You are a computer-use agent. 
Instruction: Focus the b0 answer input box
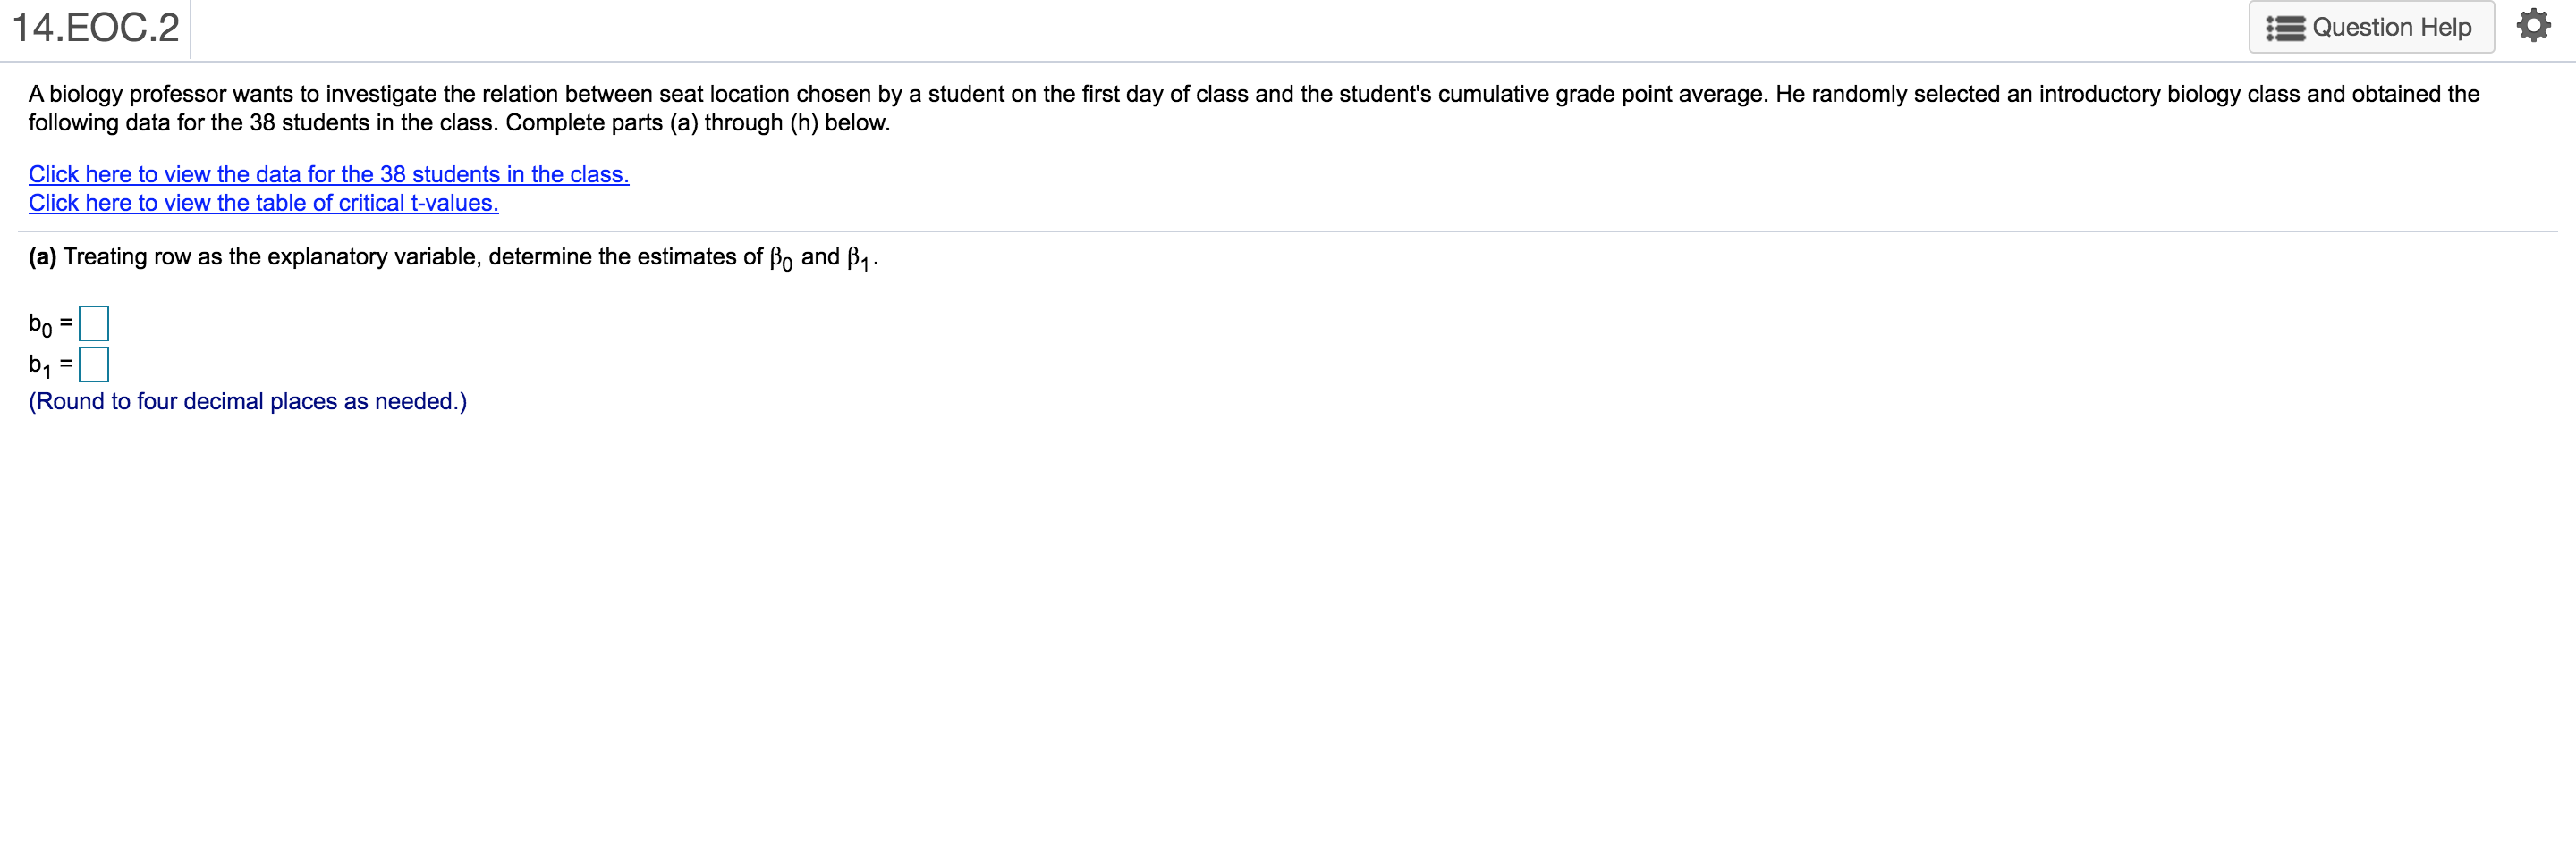click(94, 323)
